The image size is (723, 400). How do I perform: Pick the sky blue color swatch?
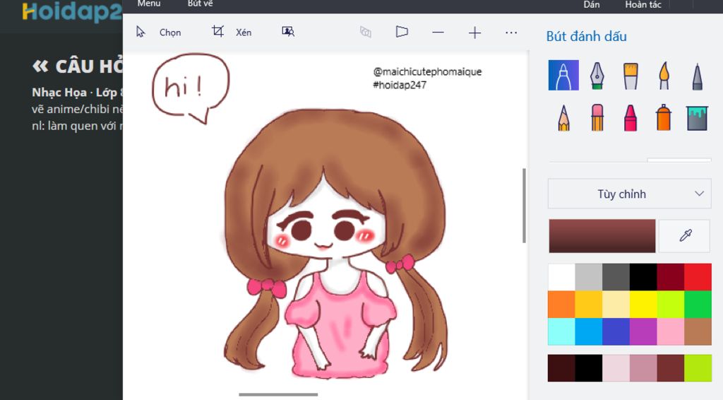pos(588,331)
